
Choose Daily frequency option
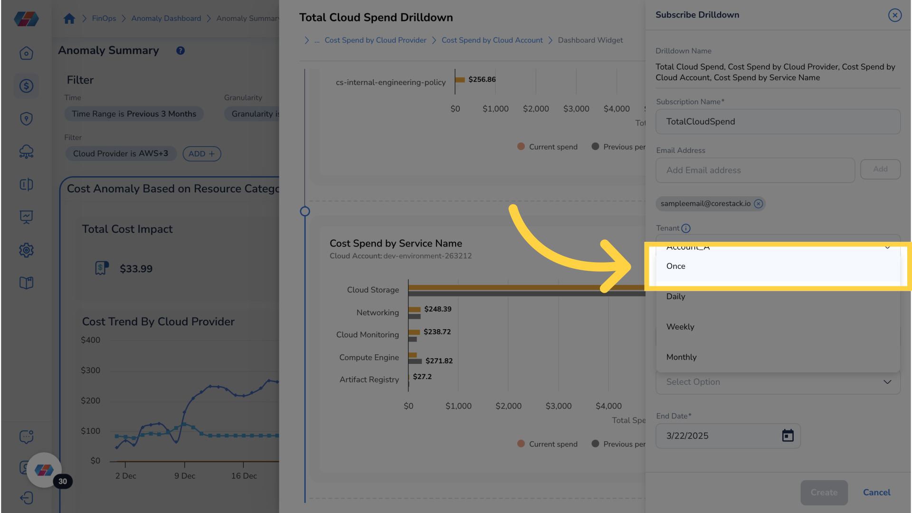pos(778,296)
